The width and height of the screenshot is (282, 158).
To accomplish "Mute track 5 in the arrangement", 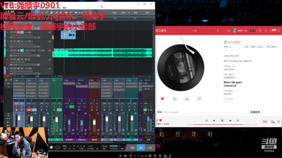I will pos(11,59).
